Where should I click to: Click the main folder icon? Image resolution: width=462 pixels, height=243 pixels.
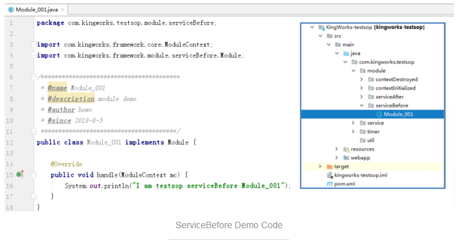point(338,44)
